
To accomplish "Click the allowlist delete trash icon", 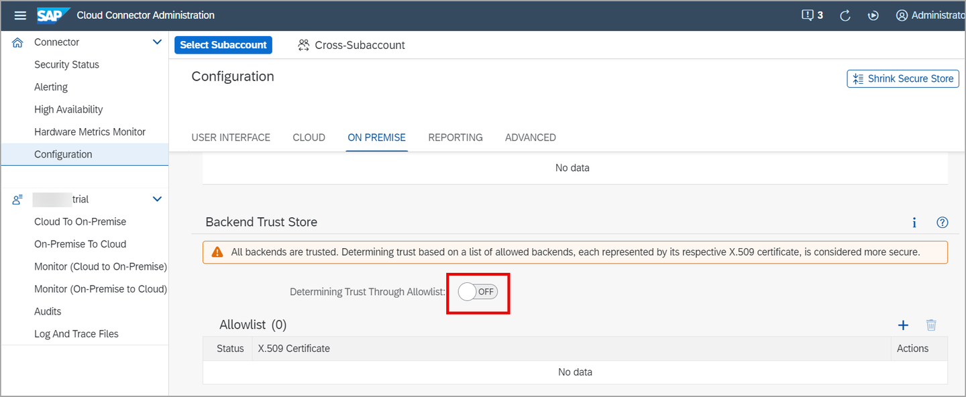I will 931,325.
